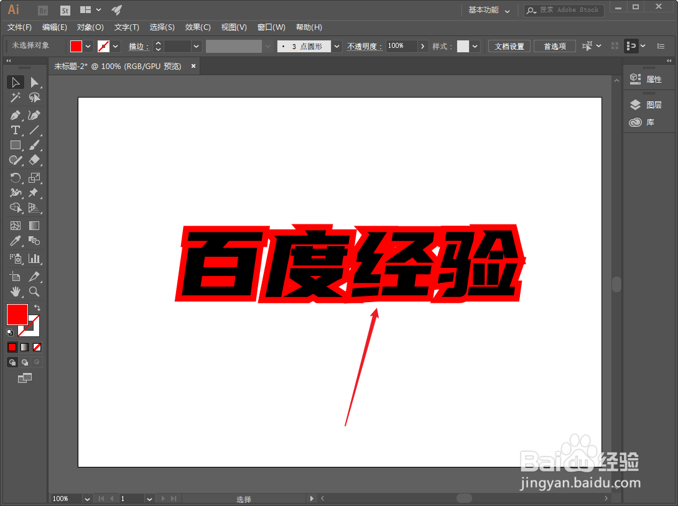678x506 pixels.
Task: Adjust the stroke weight stepper arrows
Action: pos(158,46)
